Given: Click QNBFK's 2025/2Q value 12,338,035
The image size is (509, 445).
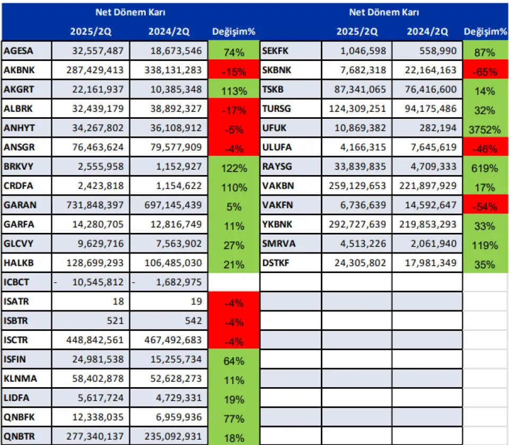Looking at the screenshot, I should point(98,417).
